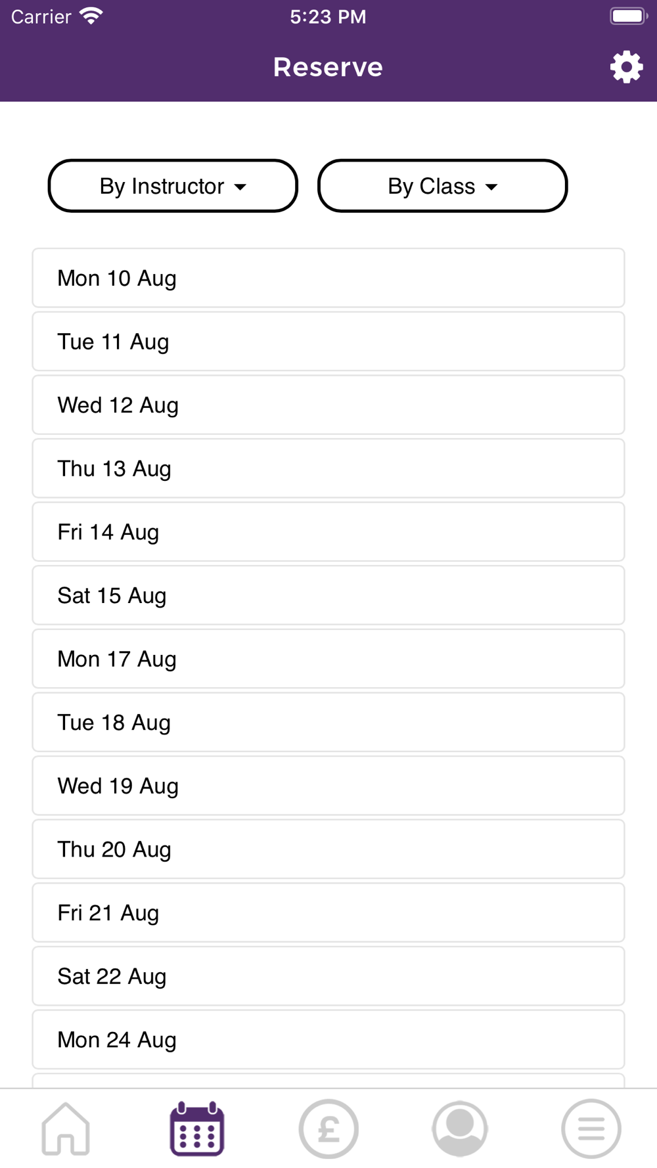Pick Sat 15 Aug date
Viewport: 657px width, 1168px height.
tap(328, 595)
